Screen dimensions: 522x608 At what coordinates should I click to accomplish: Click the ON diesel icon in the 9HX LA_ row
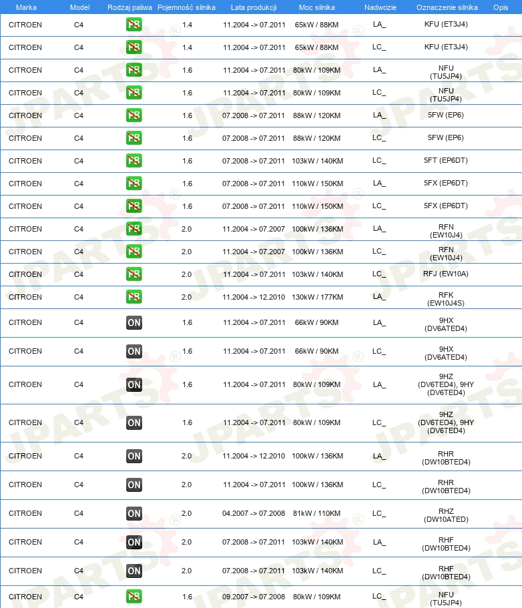[x=134, y=322]
